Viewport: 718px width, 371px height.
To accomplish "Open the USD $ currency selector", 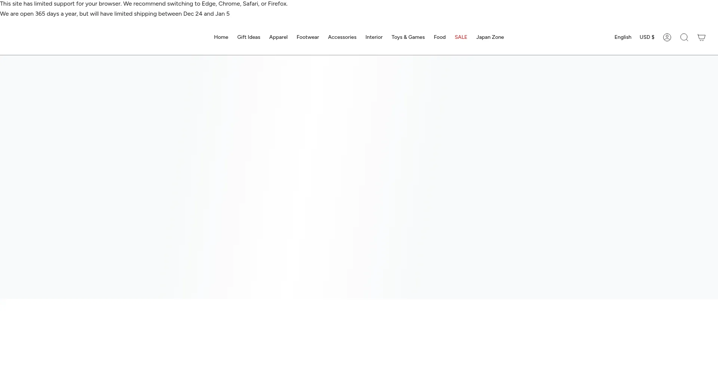I will [647, 37].
